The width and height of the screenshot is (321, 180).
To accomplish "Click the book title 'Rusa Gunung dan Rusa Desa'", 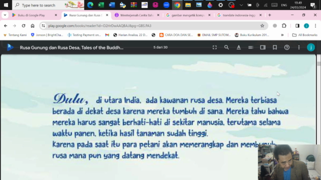I will (72, 47).
